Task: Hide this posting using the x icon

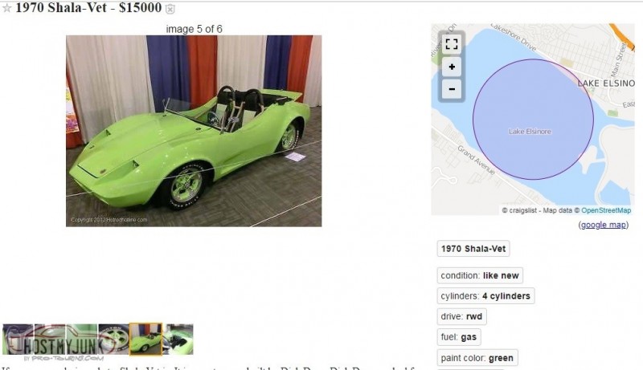Action: tap(170, 9)
